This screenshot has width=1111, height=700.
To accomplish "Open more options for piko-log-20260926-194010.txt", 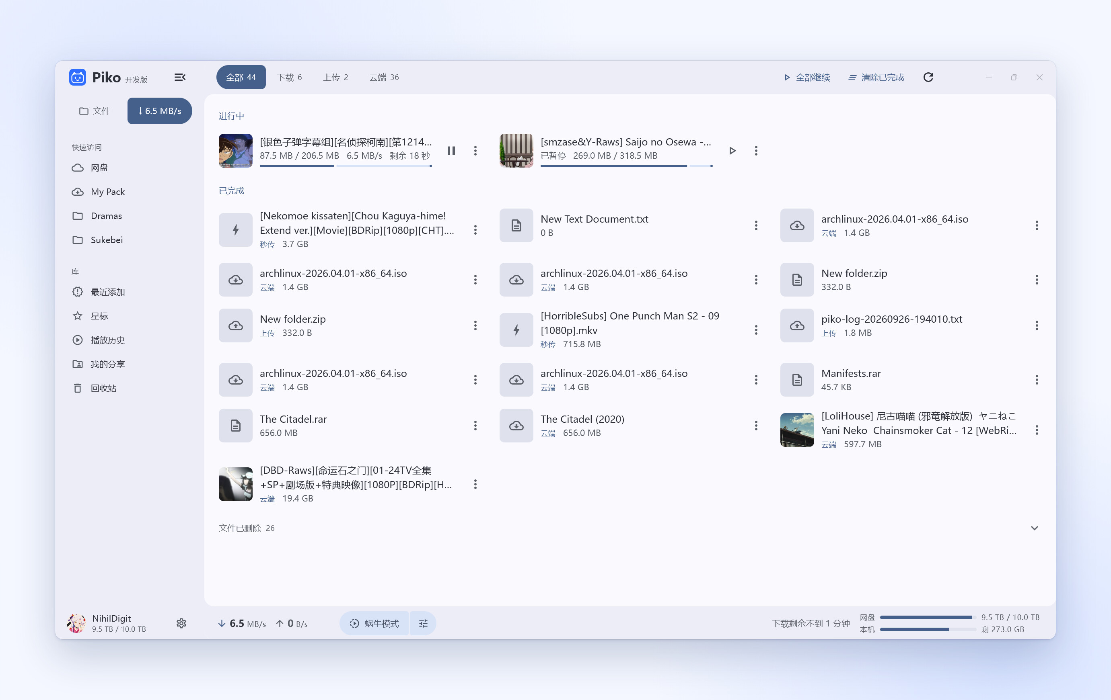I will (1037, 325).
